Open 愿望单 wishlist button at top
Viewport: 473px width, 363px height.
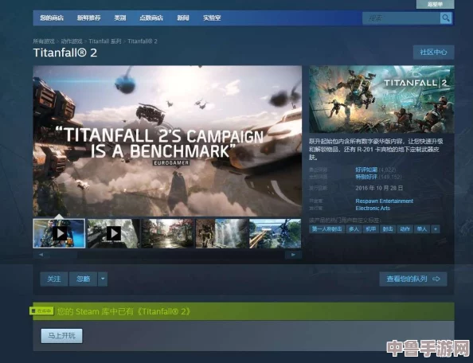pyautogui.click(x=435, y=4)
